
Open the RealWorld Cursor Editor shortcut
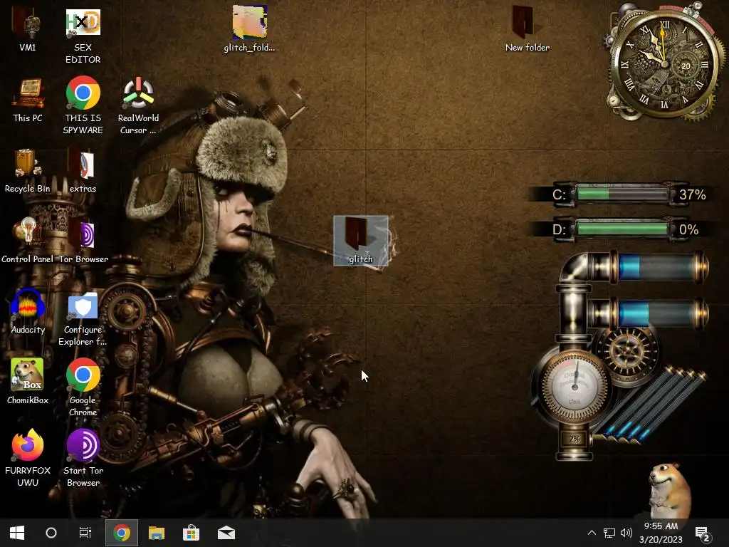coord(138,105)
